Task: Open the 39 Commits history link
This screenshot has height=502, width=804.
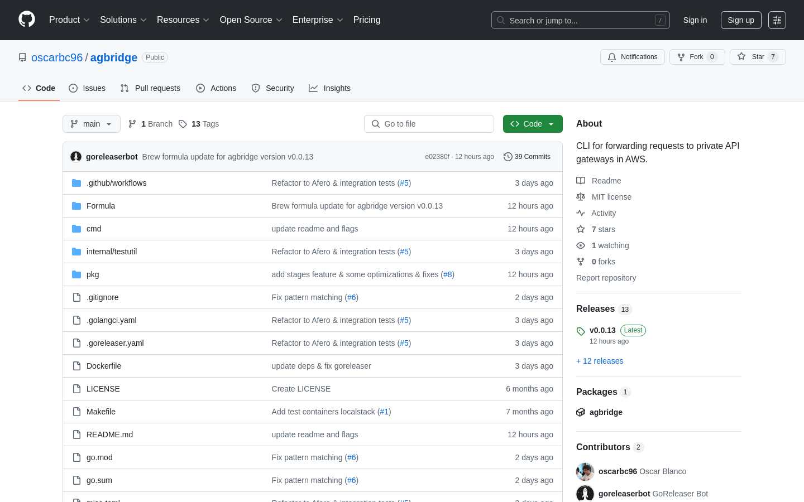Action: tap(527, 157)
